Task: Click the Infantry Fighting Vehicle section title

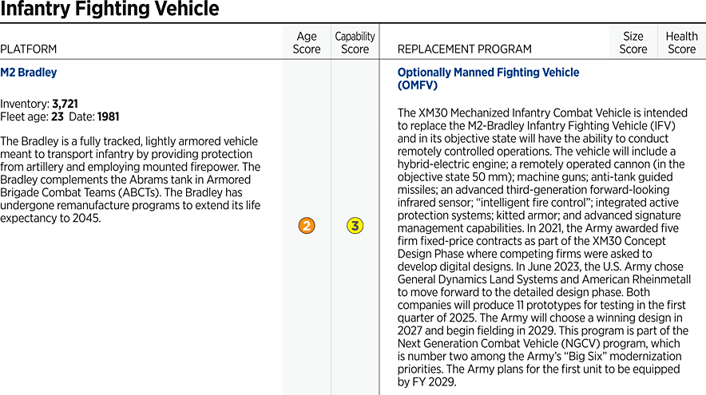Action: coord(110,10)
